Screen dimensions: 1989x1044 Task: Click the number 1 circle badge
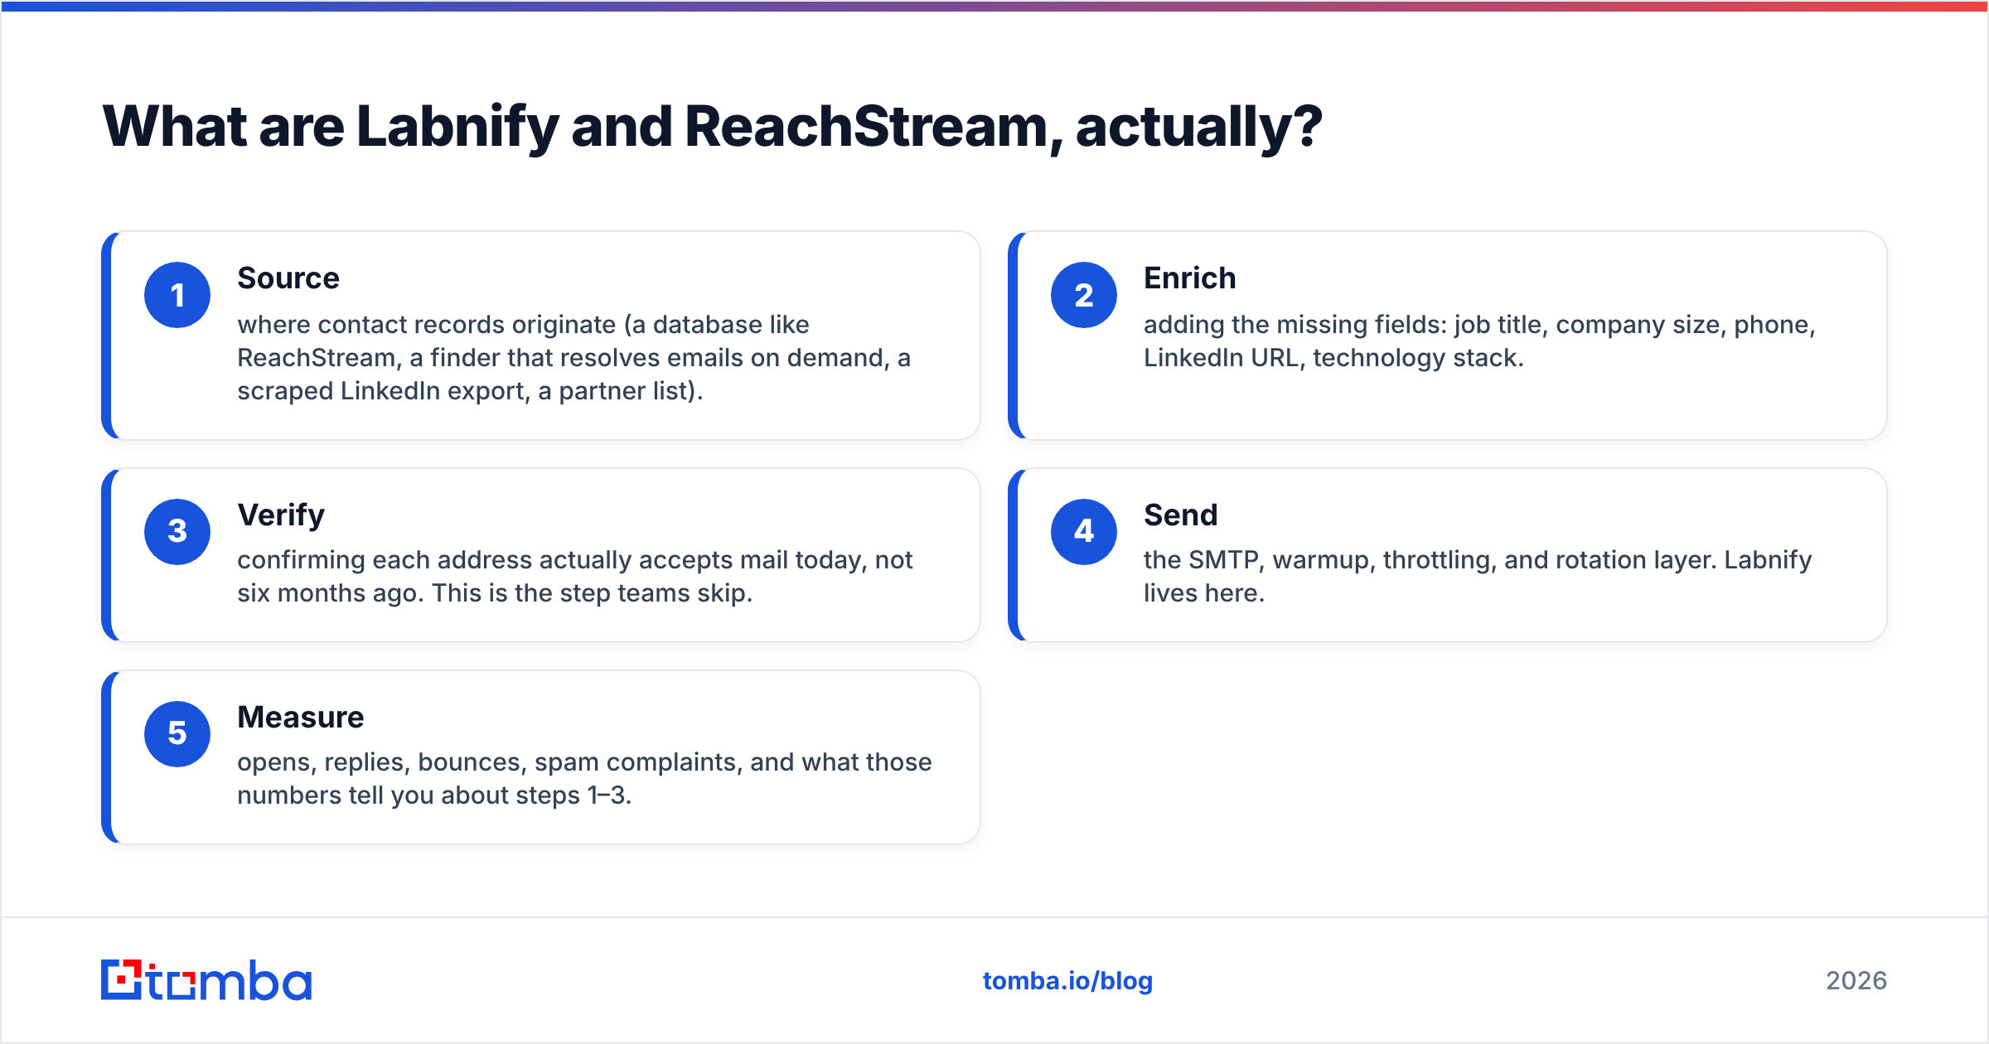coord(177,295)
